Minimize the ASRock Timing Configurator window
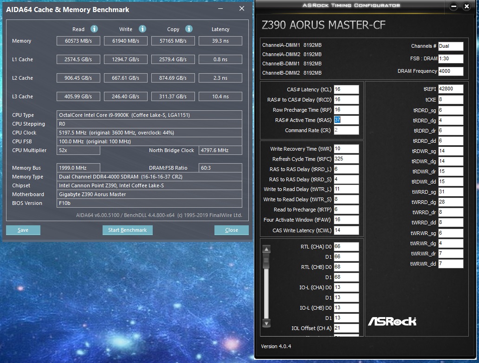 tap(453, 6)
